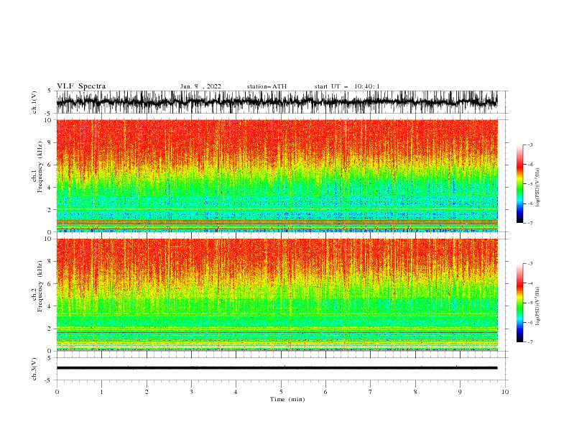
Task: Click the ch.1 spectrogram color bar
Action: 519,184
